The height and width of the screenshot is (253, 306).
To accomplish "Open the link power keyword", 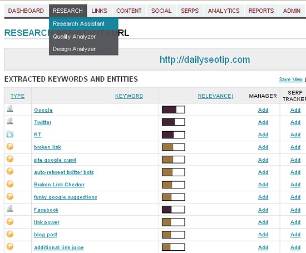I will click(x=46, y=222).
